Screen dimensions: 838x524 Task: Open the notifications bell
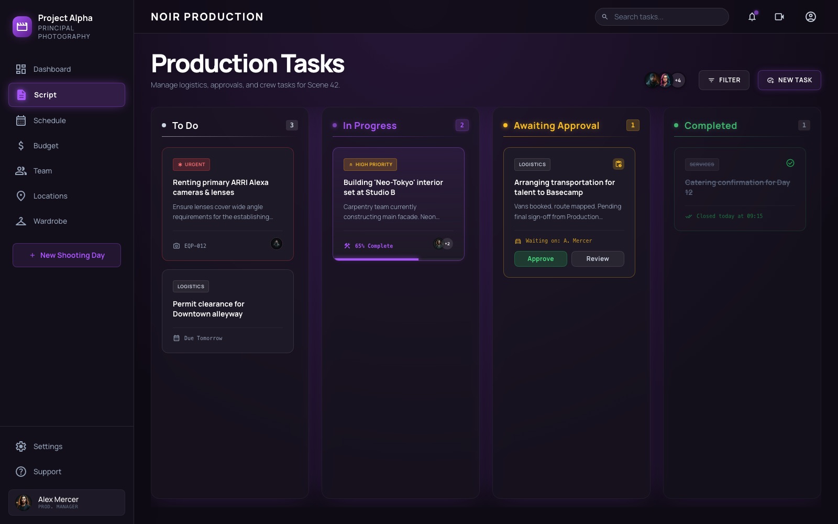click(x=752, y=17)
